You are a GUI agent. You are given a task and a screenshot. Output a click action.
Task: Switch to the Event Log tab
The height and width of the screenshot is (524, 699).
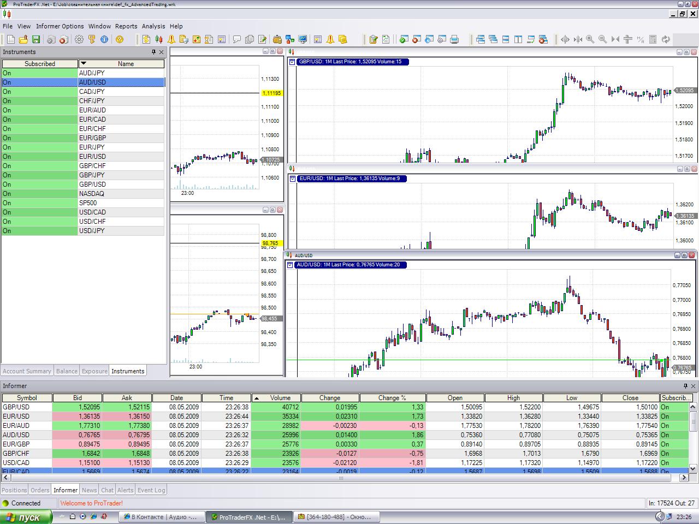click(x=151, y=490)
